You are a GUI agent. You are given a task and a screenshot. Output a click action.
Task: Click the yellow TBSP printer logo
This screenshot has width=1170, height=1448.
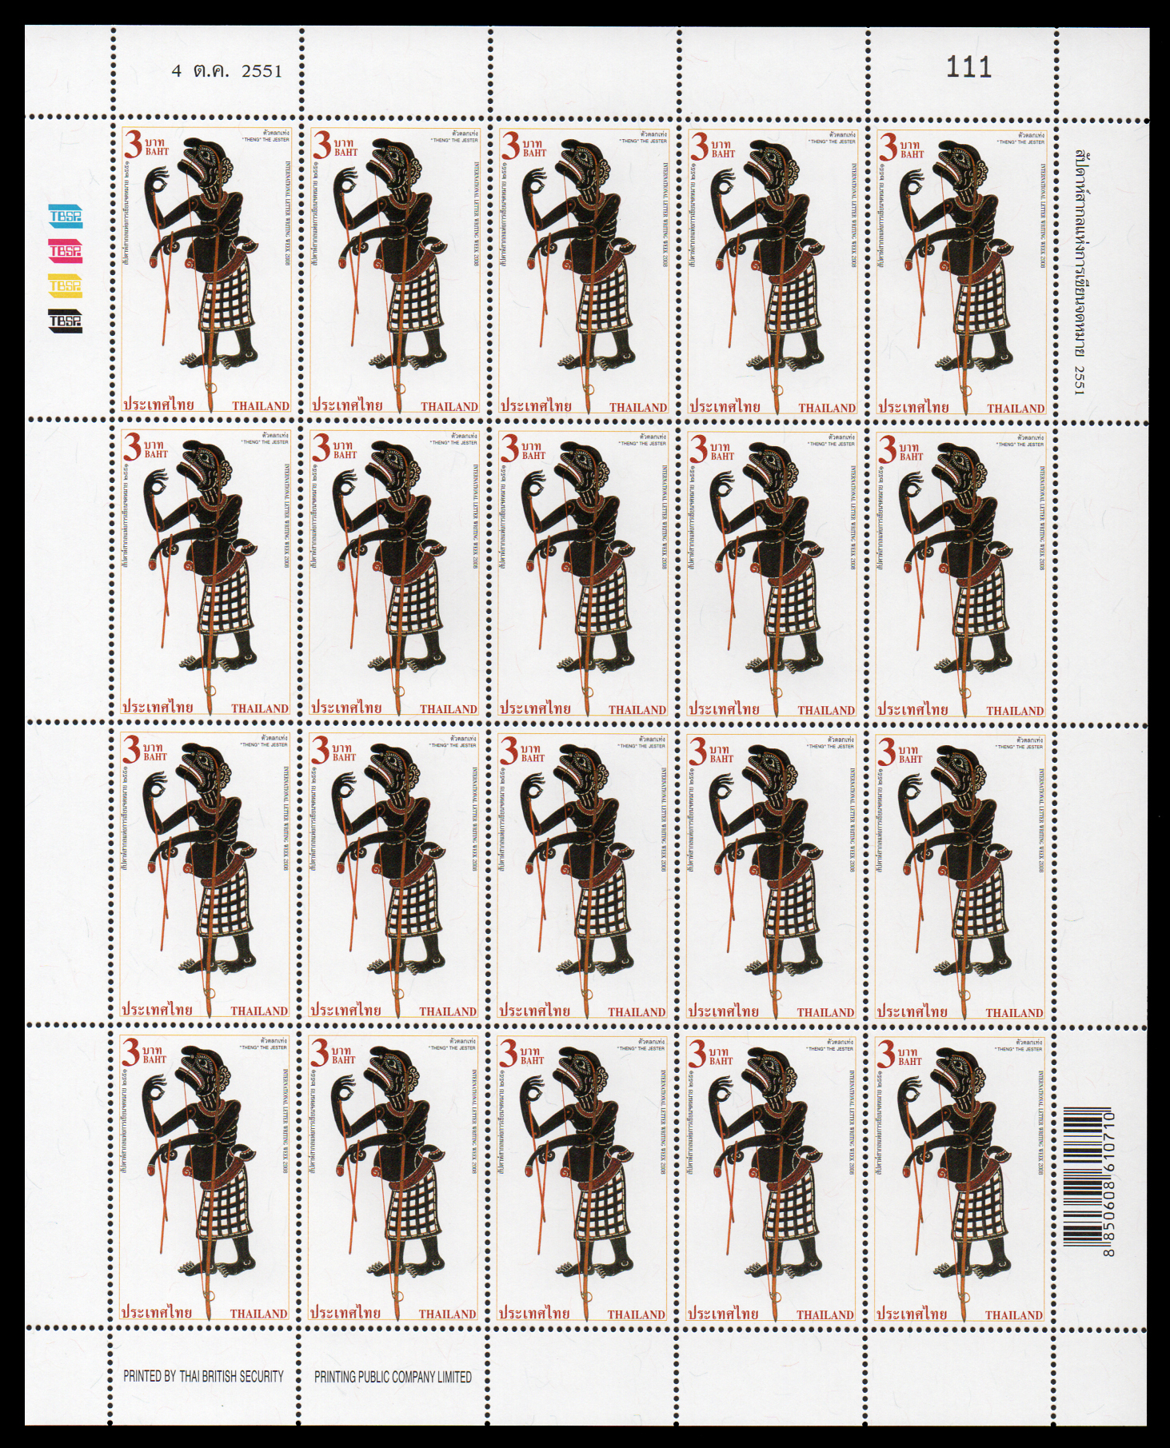[65, 286]
